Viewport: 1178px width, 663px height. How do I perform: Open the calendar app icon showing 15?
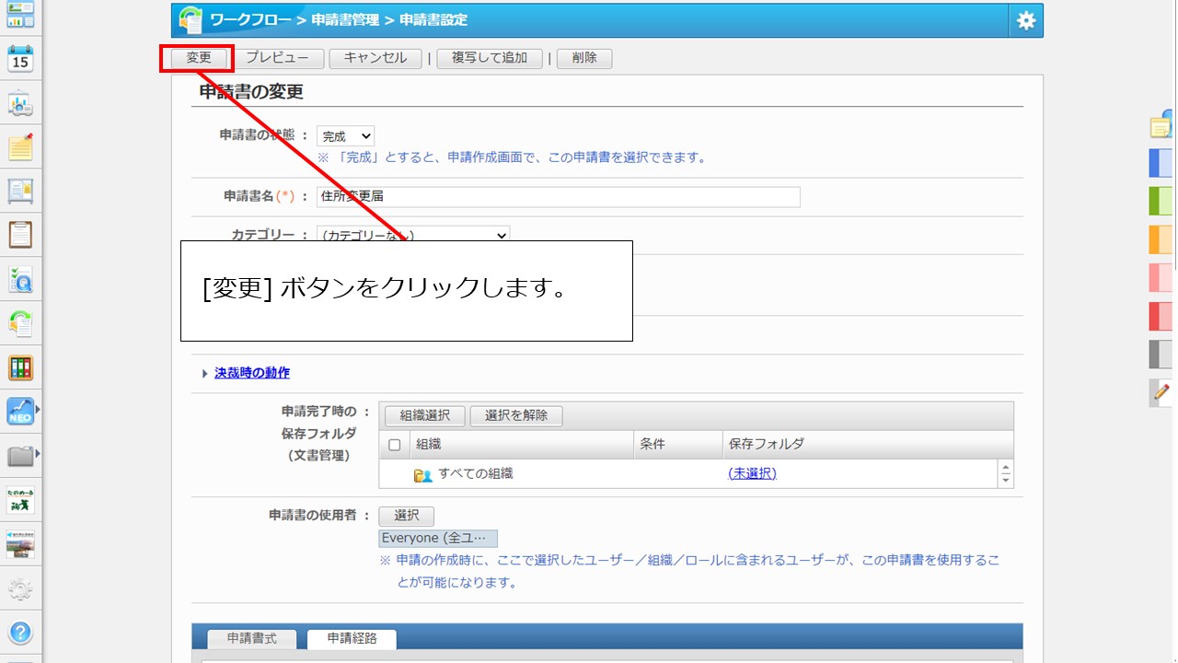click(x=18, y=58)
